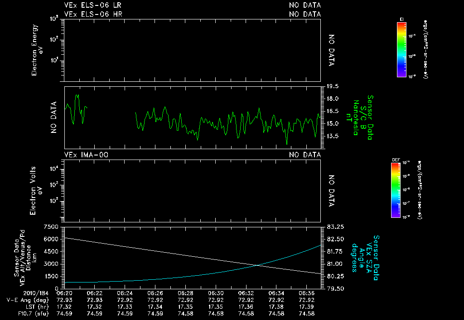Click the 'F10.7 (sfu)' row label

click(x=33, y=314)
